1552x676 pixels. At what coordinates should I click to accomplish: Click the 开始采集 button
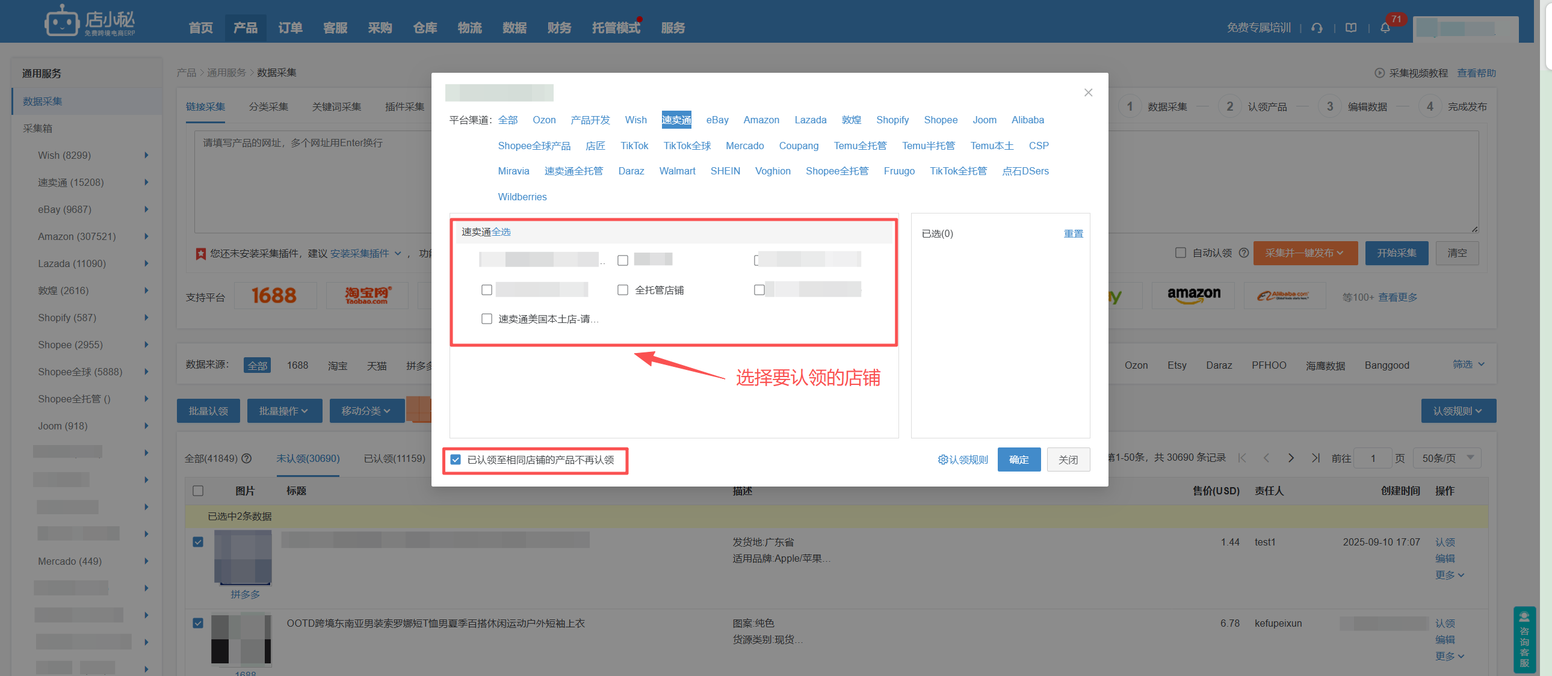1397,253
